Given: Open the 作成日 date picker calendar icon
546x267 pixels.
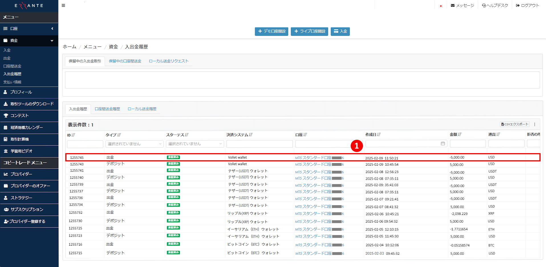Looking at the screenshot, I should (x=443, y=144).
